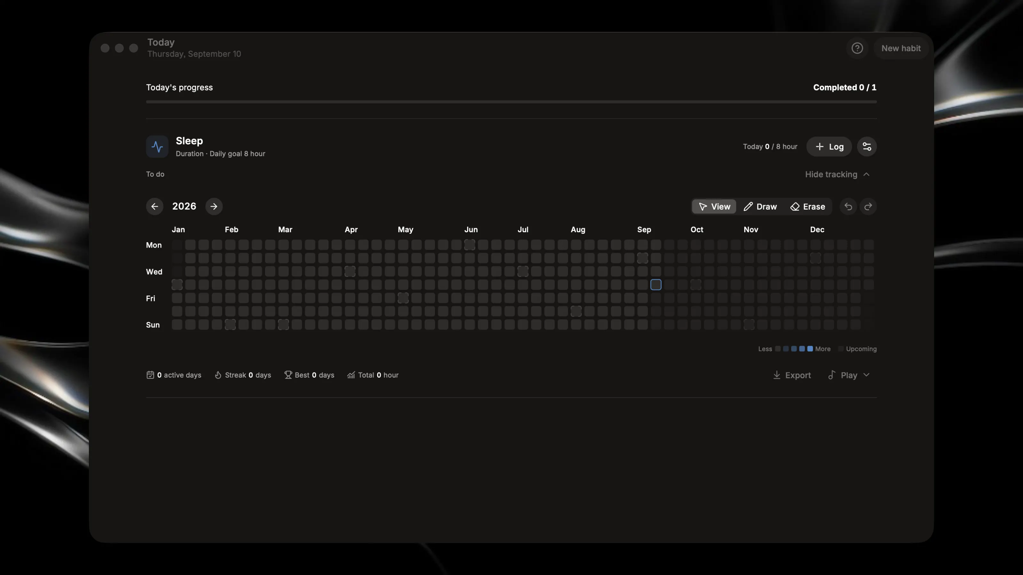
Task: Click the Total hours chart icon
Action: point(351,375)
